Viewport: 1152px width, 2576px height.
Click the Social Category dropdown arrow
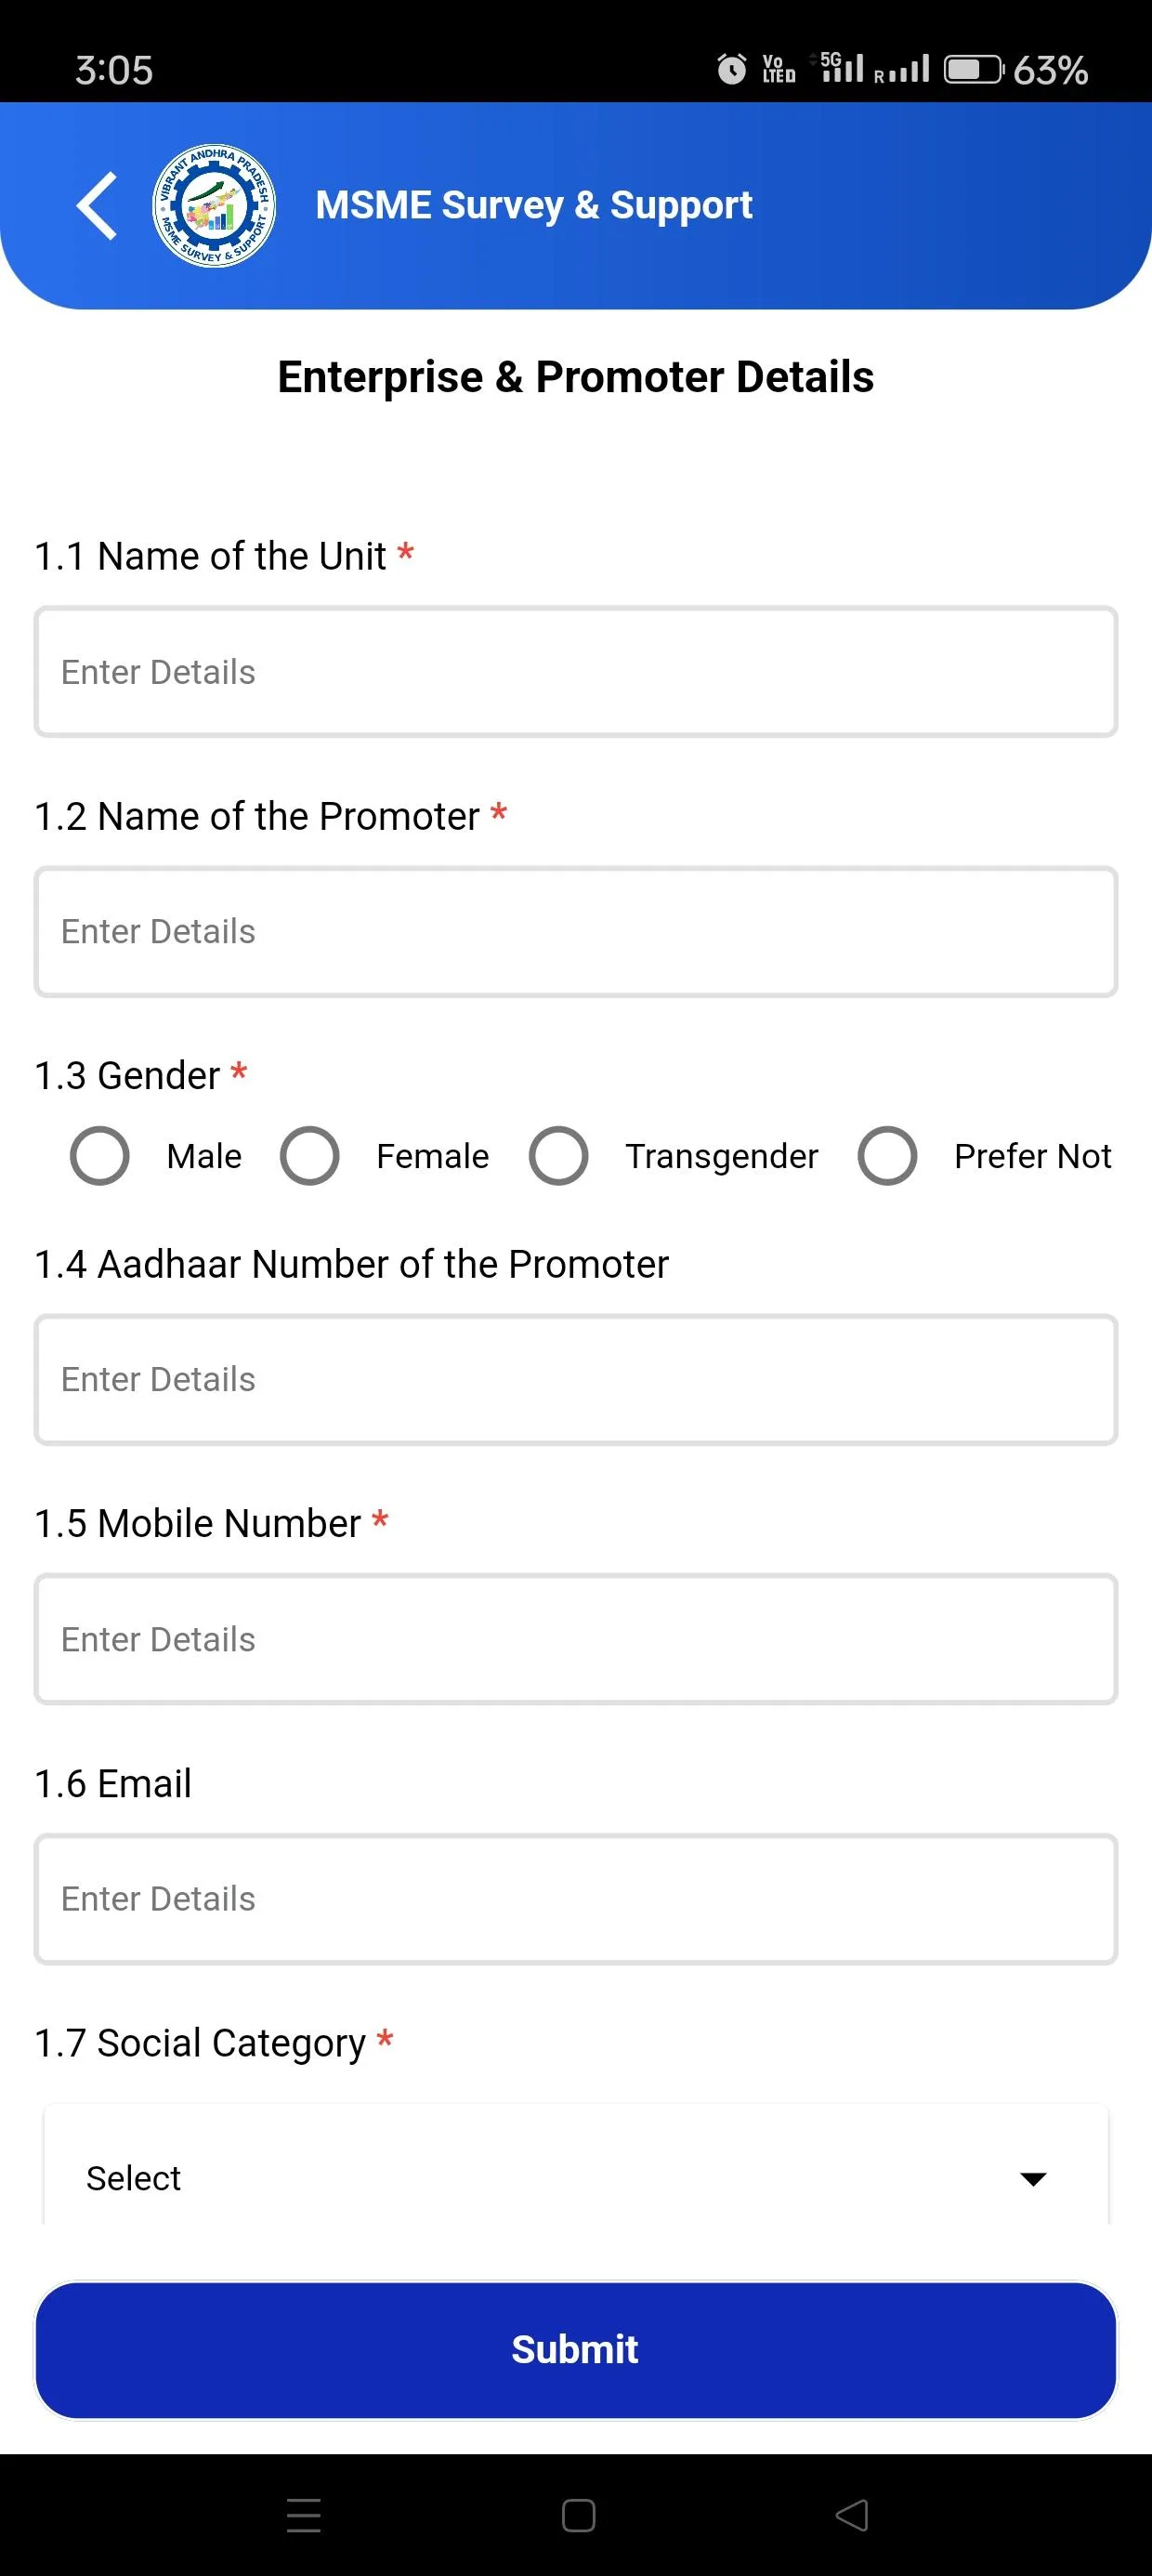coord(1032,2178)
